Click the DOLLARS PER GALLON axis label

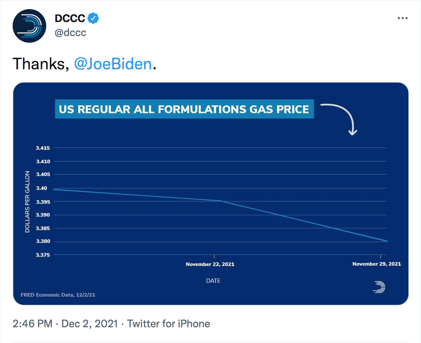point(27,202)
